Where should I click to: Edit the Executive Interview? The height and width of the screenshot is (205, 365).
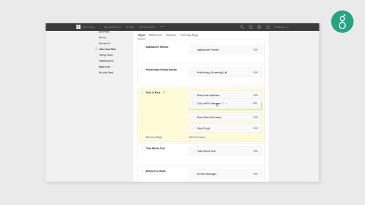click(x=255, y=95)
